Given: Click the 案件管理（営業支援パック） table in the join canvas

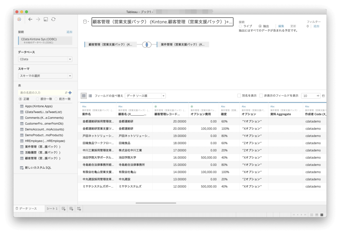Looking at the screenshot, I should coord(183,45).
